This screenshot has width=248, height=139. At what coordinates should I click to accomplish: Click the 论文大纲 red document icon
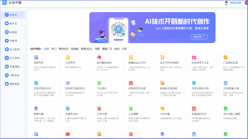pos(99,109)
